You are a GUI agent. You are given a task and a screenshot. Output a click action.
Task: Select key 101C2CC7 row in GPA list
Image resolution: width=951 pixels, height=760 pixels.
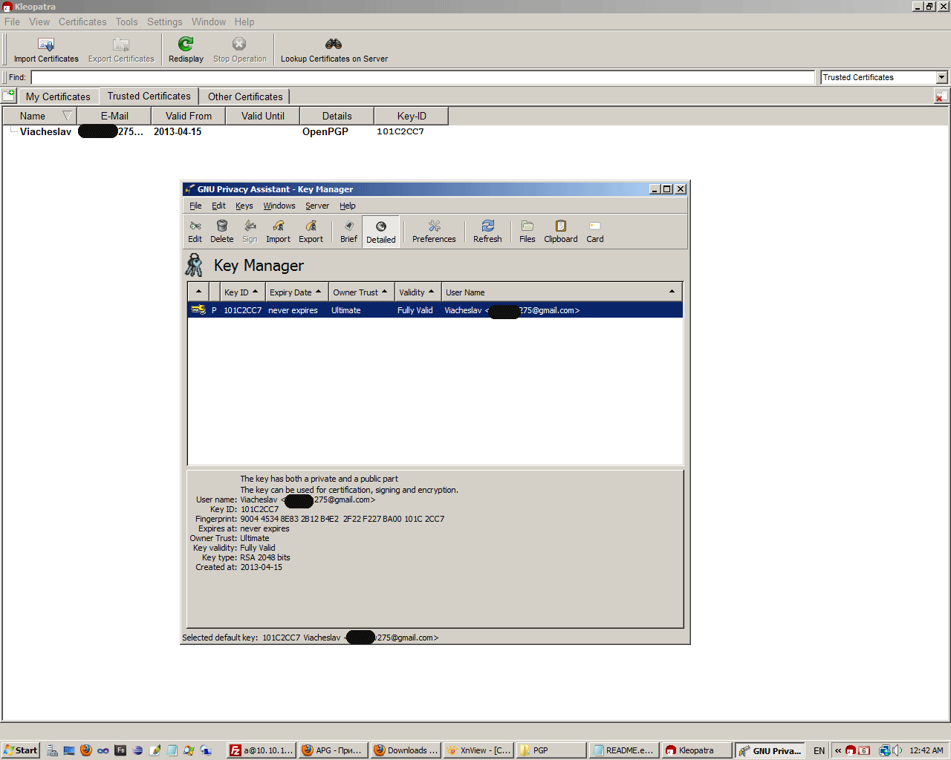click(435, 310)
